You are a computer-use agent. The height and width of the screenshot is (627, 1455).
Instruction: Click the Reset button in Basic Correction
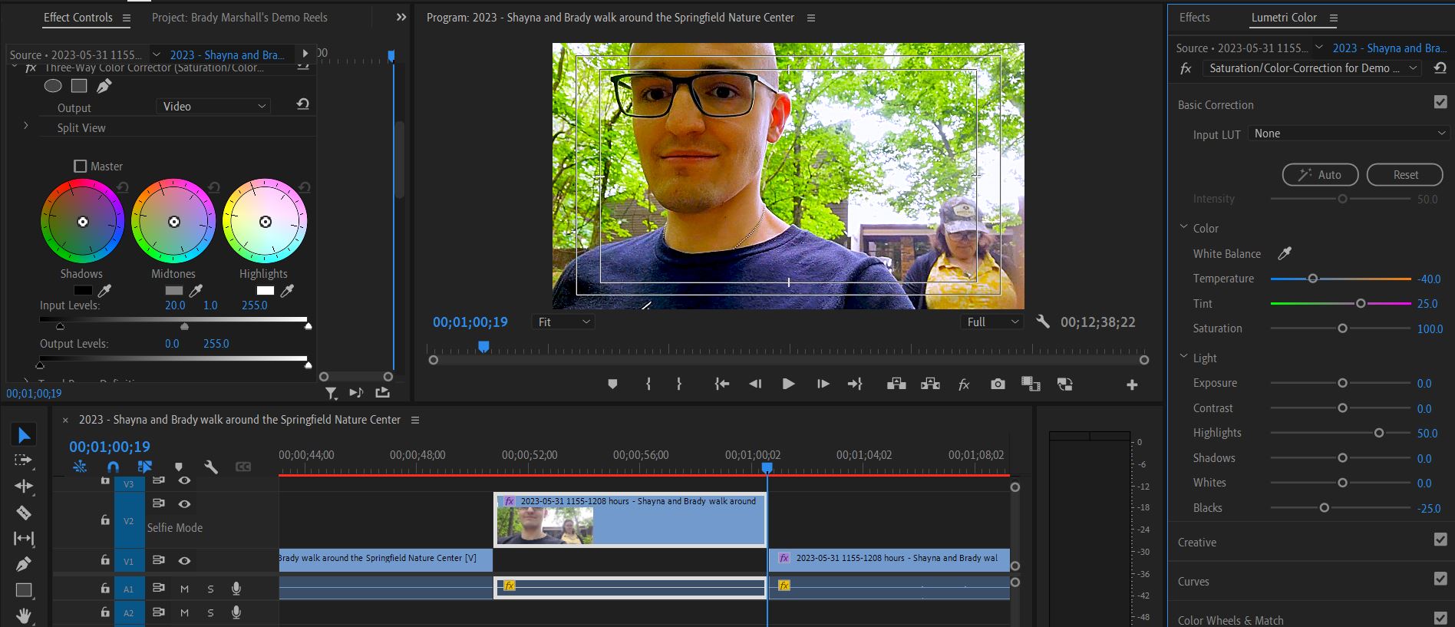(1405, 174)
